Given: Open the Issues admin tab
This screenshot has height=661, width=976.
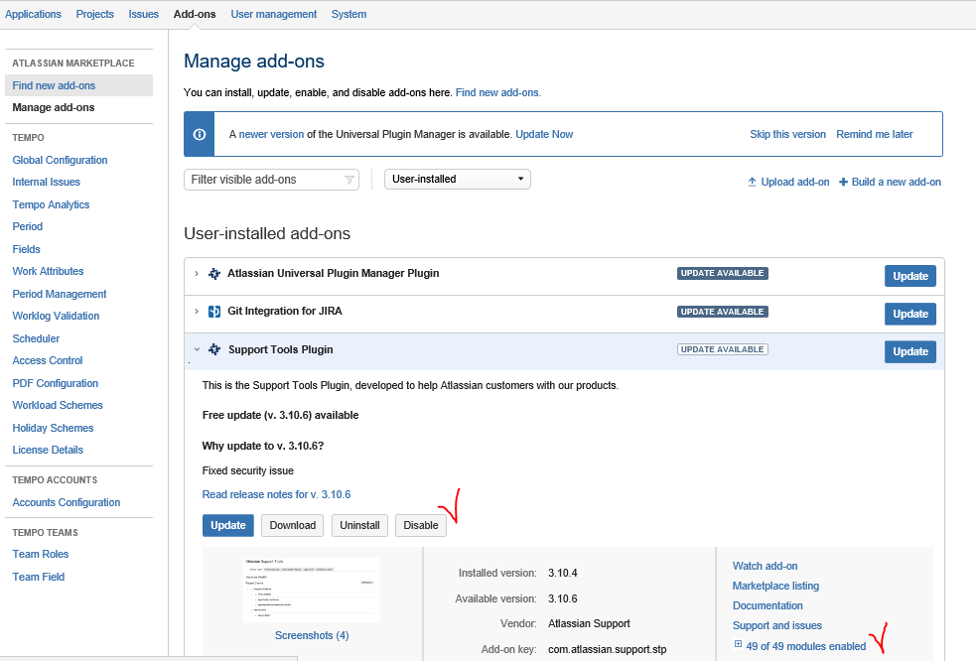Looking at the screenshot, I should pos(143,14).
